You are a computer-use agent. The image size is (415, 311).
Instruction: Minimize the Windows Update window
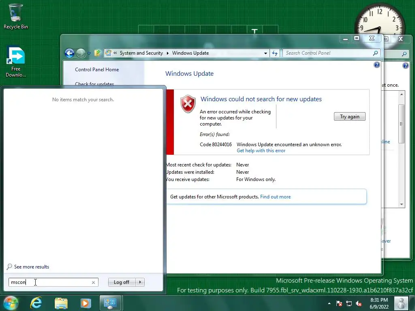coord(345,39)
